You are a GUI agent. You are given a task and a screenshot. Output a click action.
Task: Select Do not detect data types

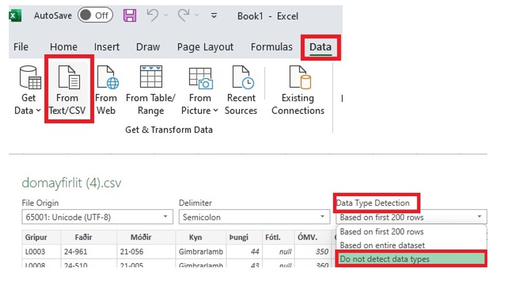click(x=411, y=259)
